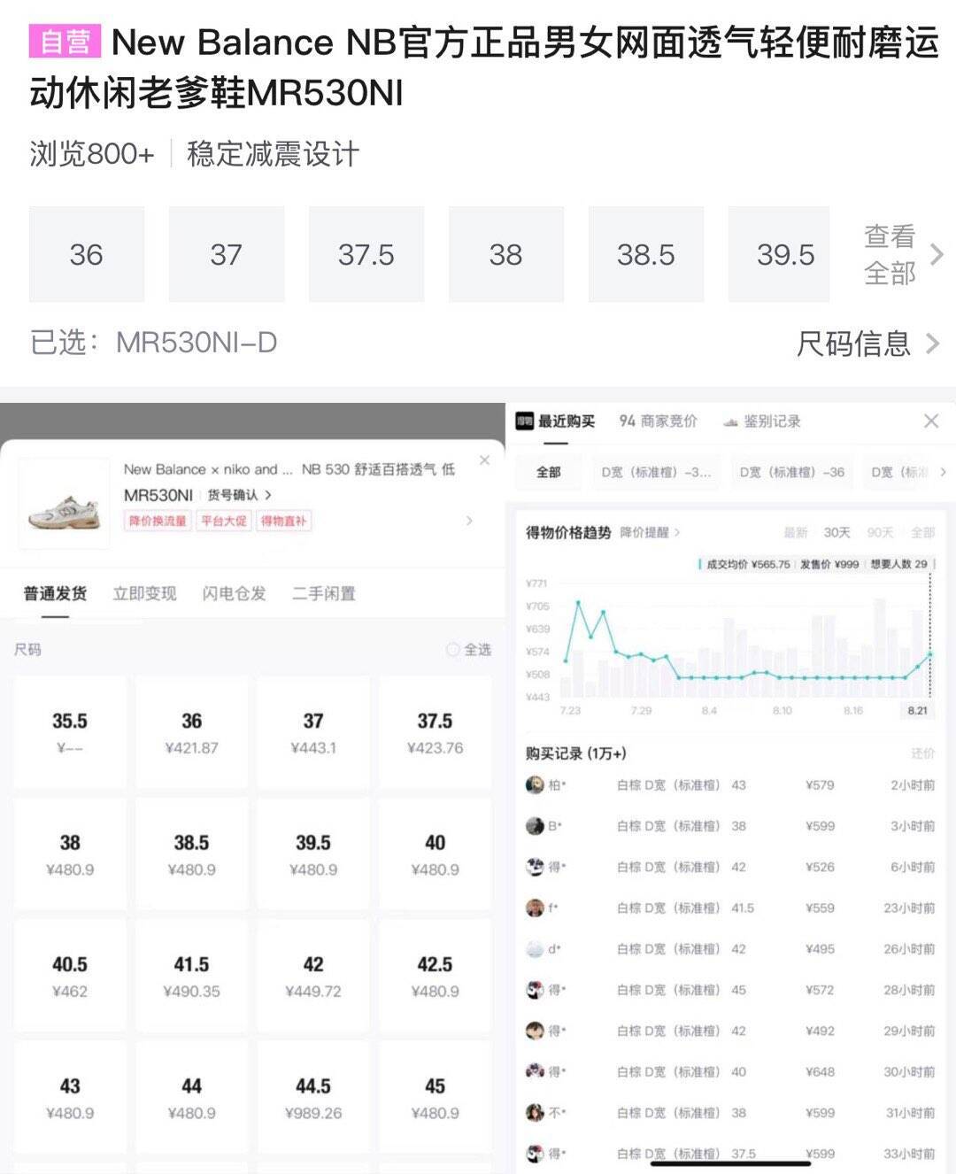Switch to 立即变现 tab
The image size is (956, 1174).
[144, 593]
